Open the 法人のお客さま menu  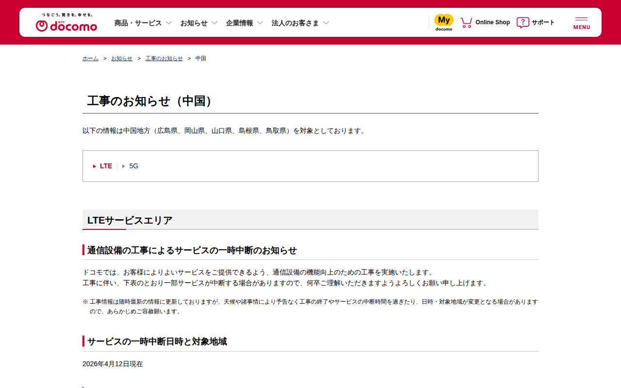[x=295, y=23]
